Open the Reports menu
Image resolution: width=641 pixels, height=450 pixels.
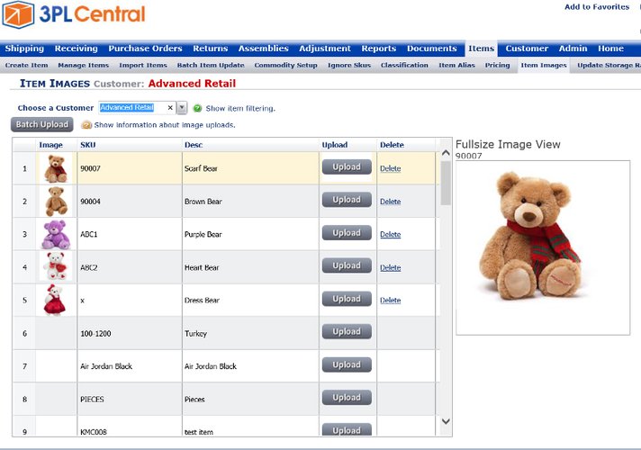point(378,49)
